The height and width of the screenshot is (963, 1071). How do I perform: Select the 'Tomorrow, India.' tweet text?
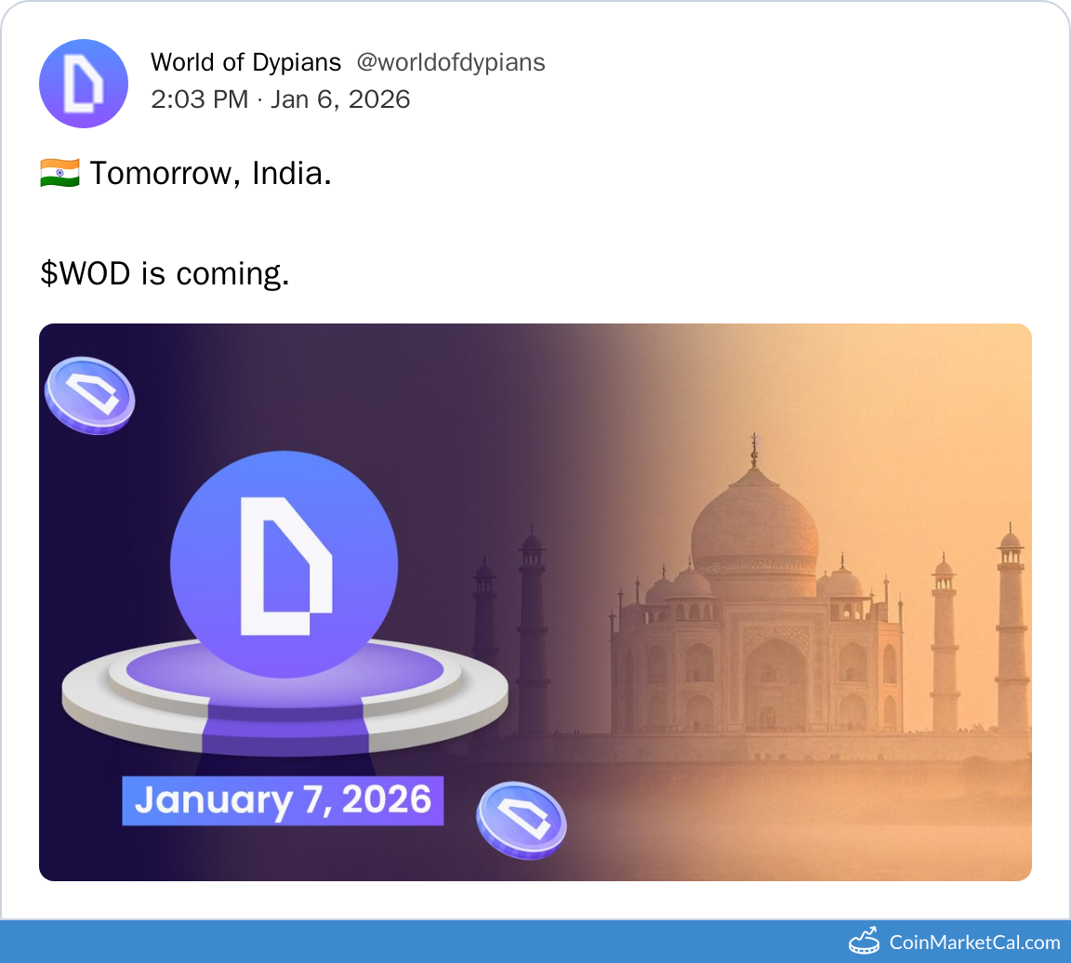tap(211, 173)
